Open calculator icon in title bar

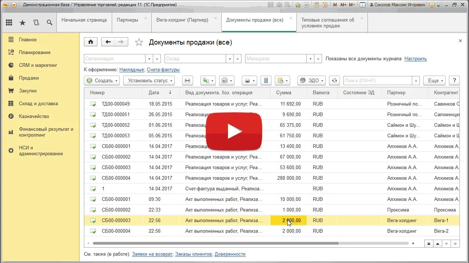coord(315,5)
